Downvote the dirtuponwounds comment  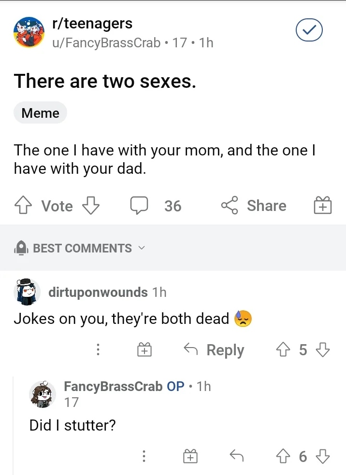[323, 350]
